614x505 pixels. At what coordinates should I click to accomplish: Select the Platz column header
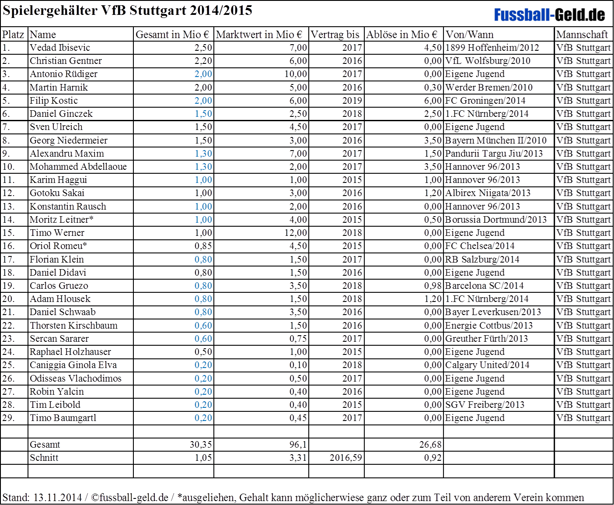pos(13,35)
